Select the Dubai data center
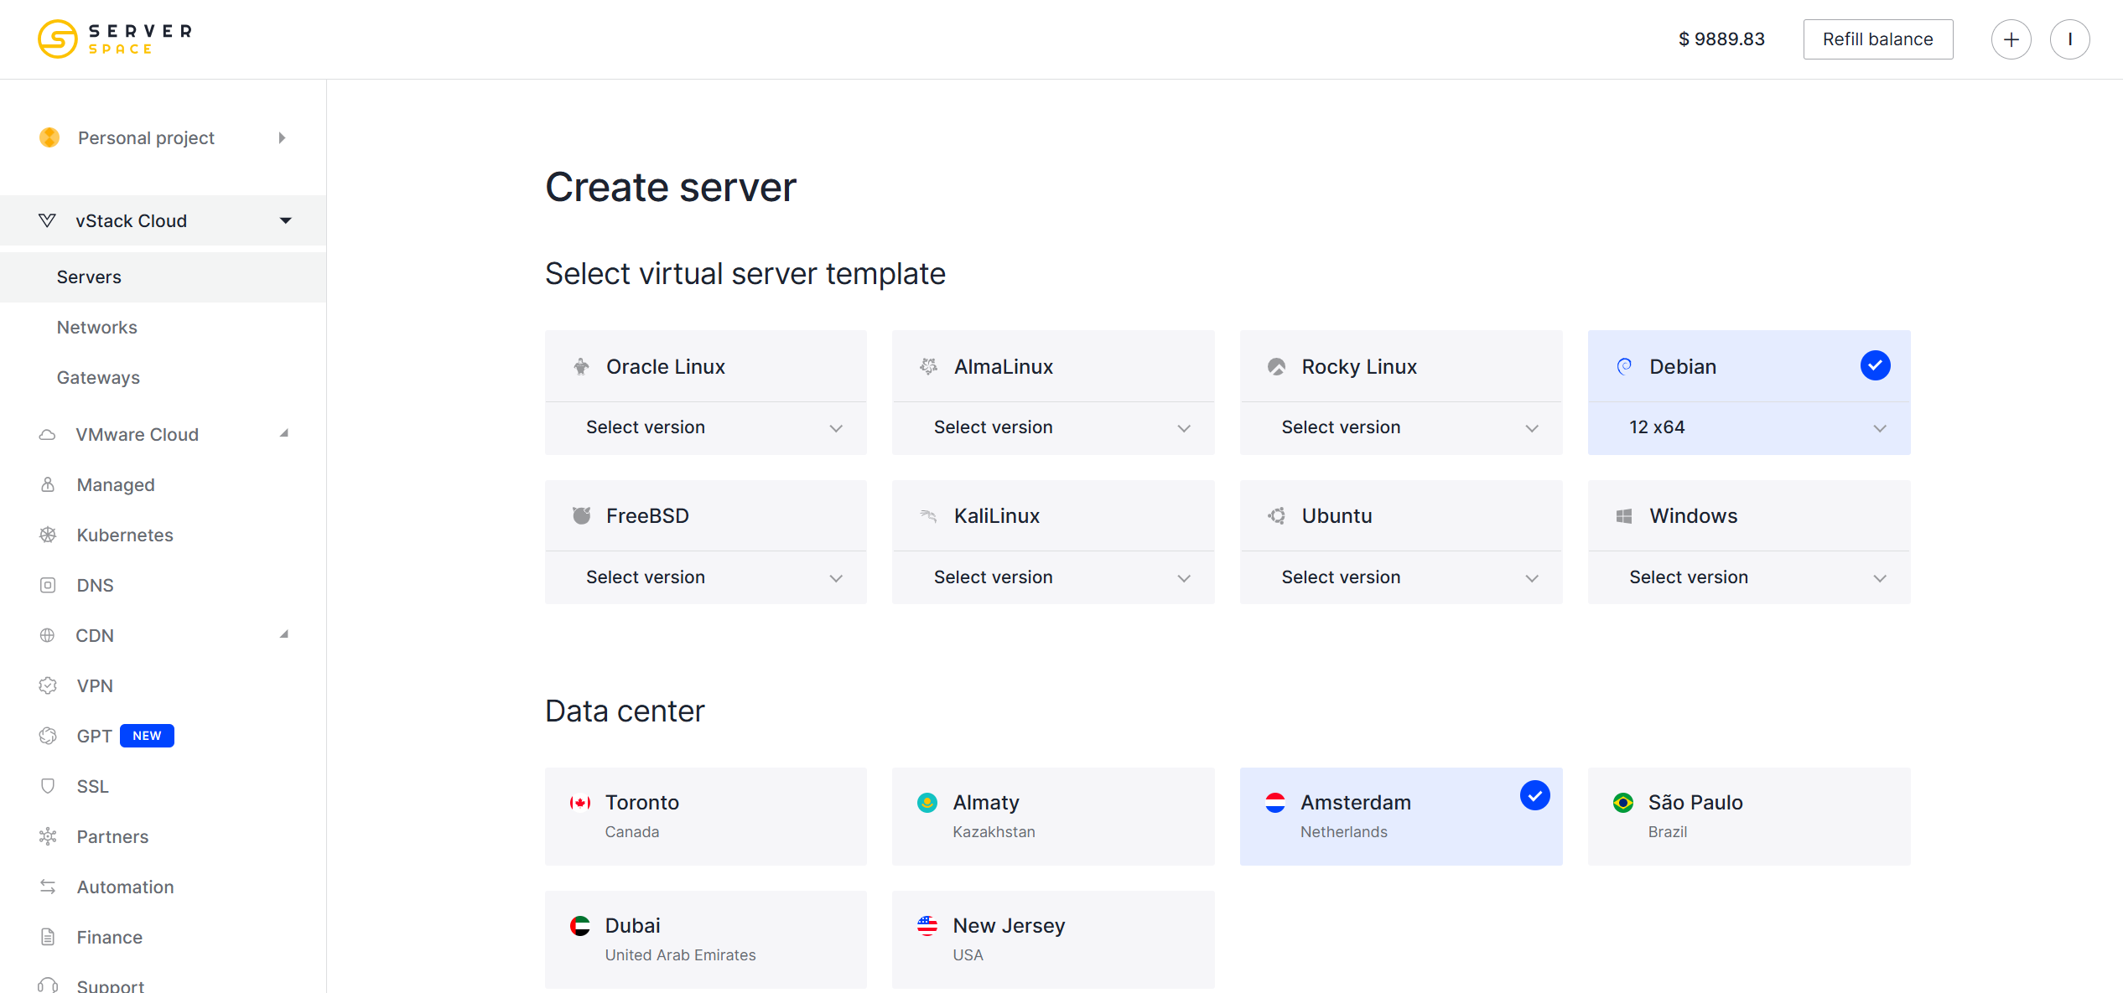 coord(705,939)
